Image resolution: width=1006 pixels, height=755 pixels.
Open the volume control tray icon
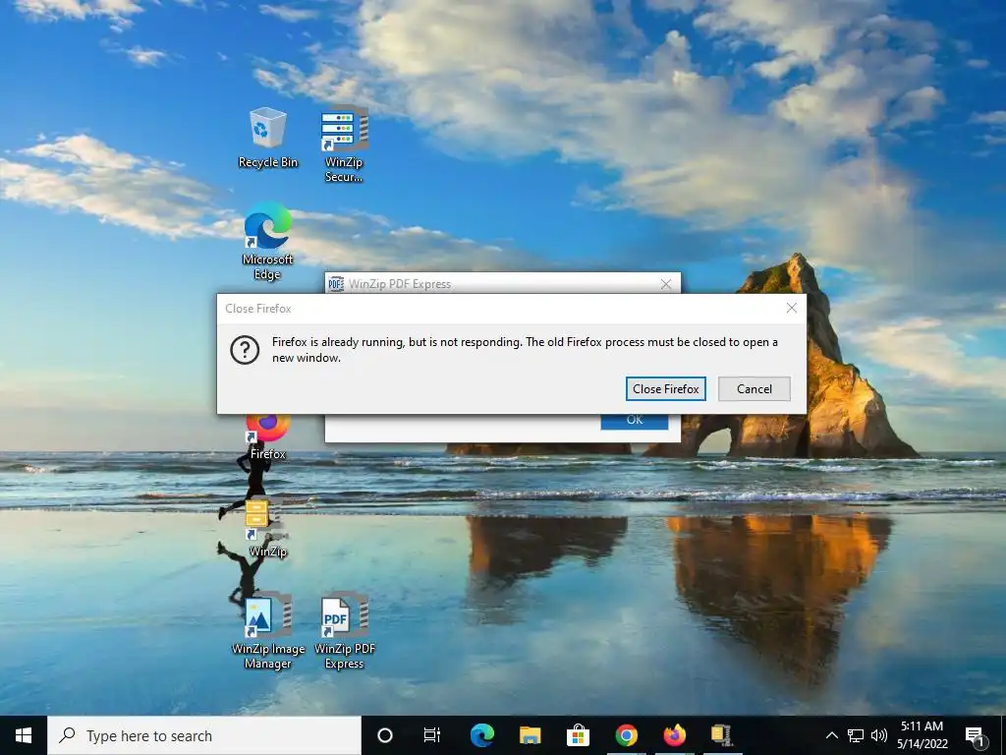coord(879,735)
